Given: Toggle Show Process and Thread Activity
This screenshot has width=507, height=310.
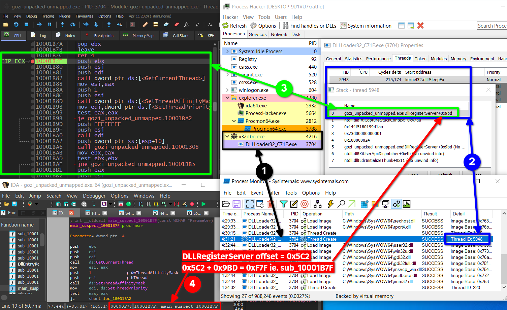Looking at the screenshot, I should 397,204.
